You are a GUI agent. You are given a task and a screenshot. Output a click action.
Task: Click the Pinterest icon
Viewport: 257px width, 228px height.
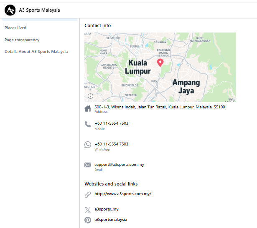click(x=88, y=220)
